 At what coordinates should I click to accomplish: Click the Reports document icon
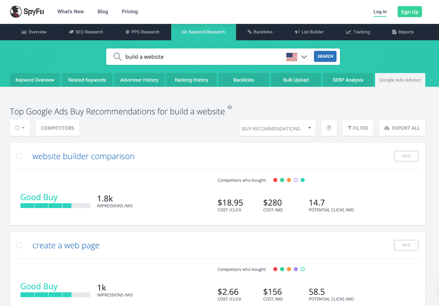coord(394,32)
